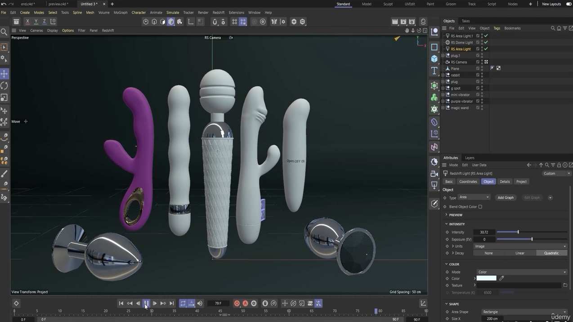The width and height of the screenshot is (573, 322).
Task: Toggle the RS Area Light.1 enable checkmark
Action: point(486,36)
